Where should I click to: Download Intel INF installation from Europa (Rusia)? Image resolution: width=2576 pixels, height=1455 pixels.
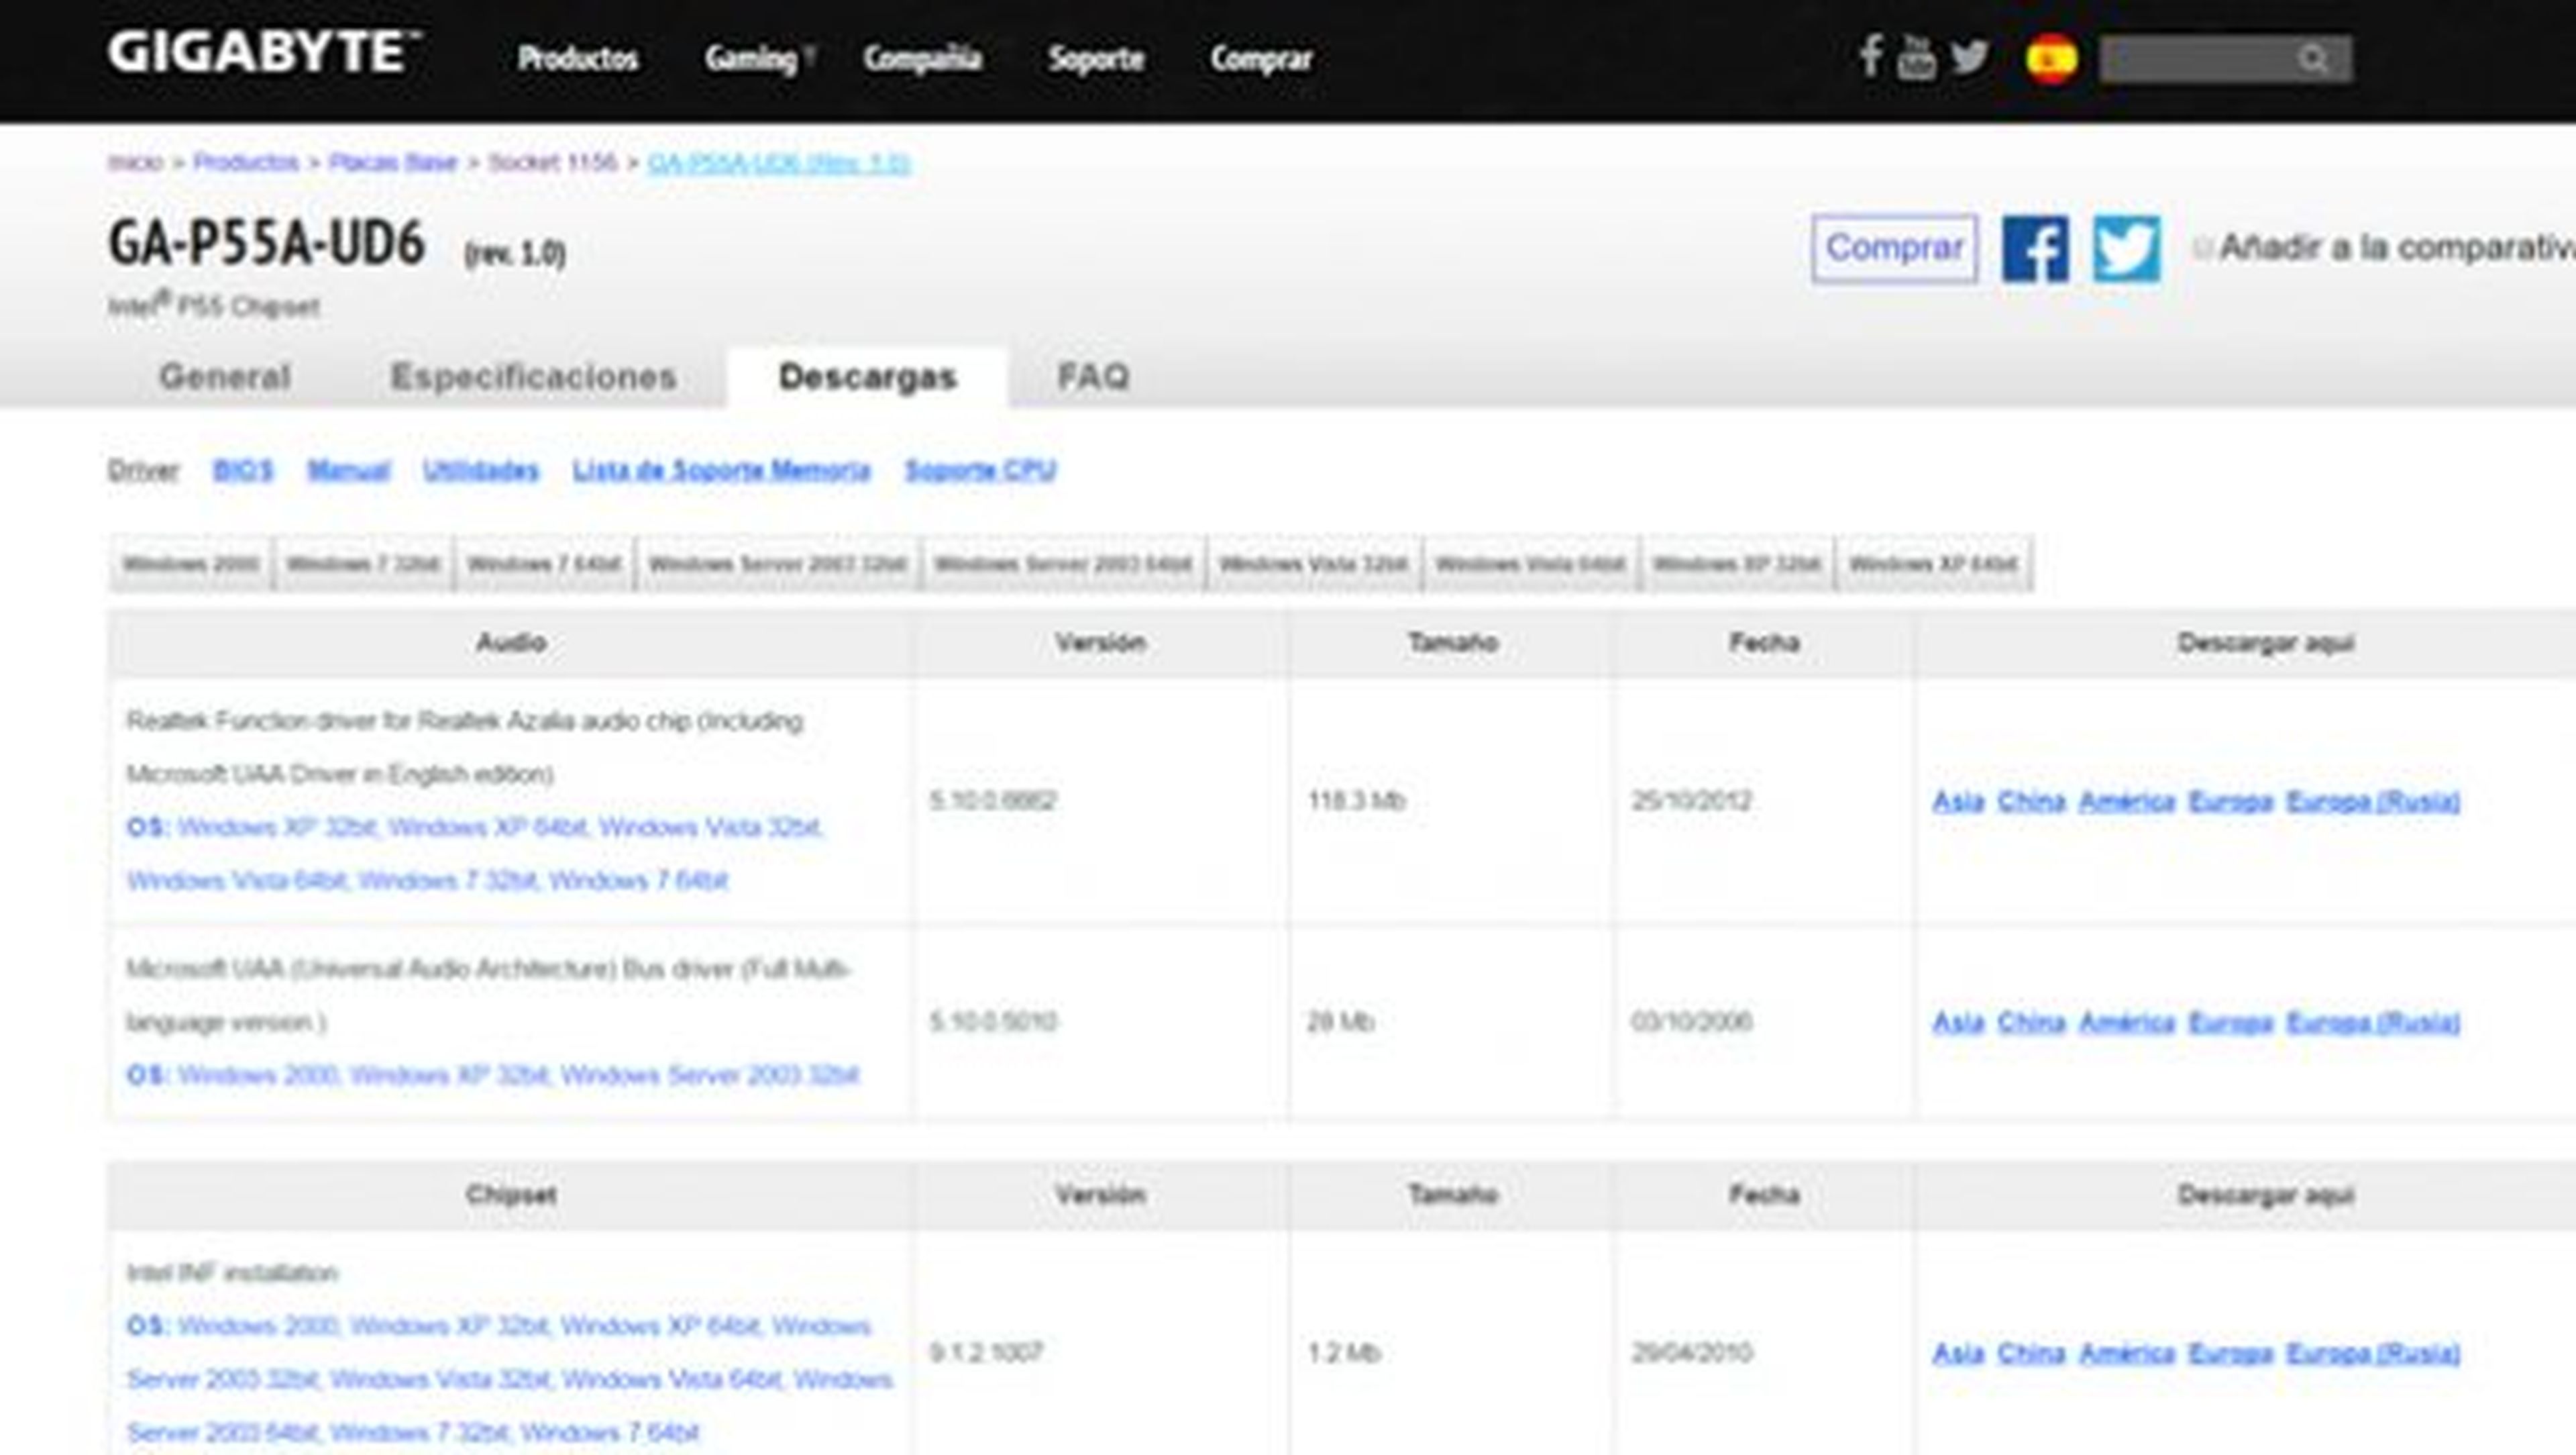[2372, 1354]
